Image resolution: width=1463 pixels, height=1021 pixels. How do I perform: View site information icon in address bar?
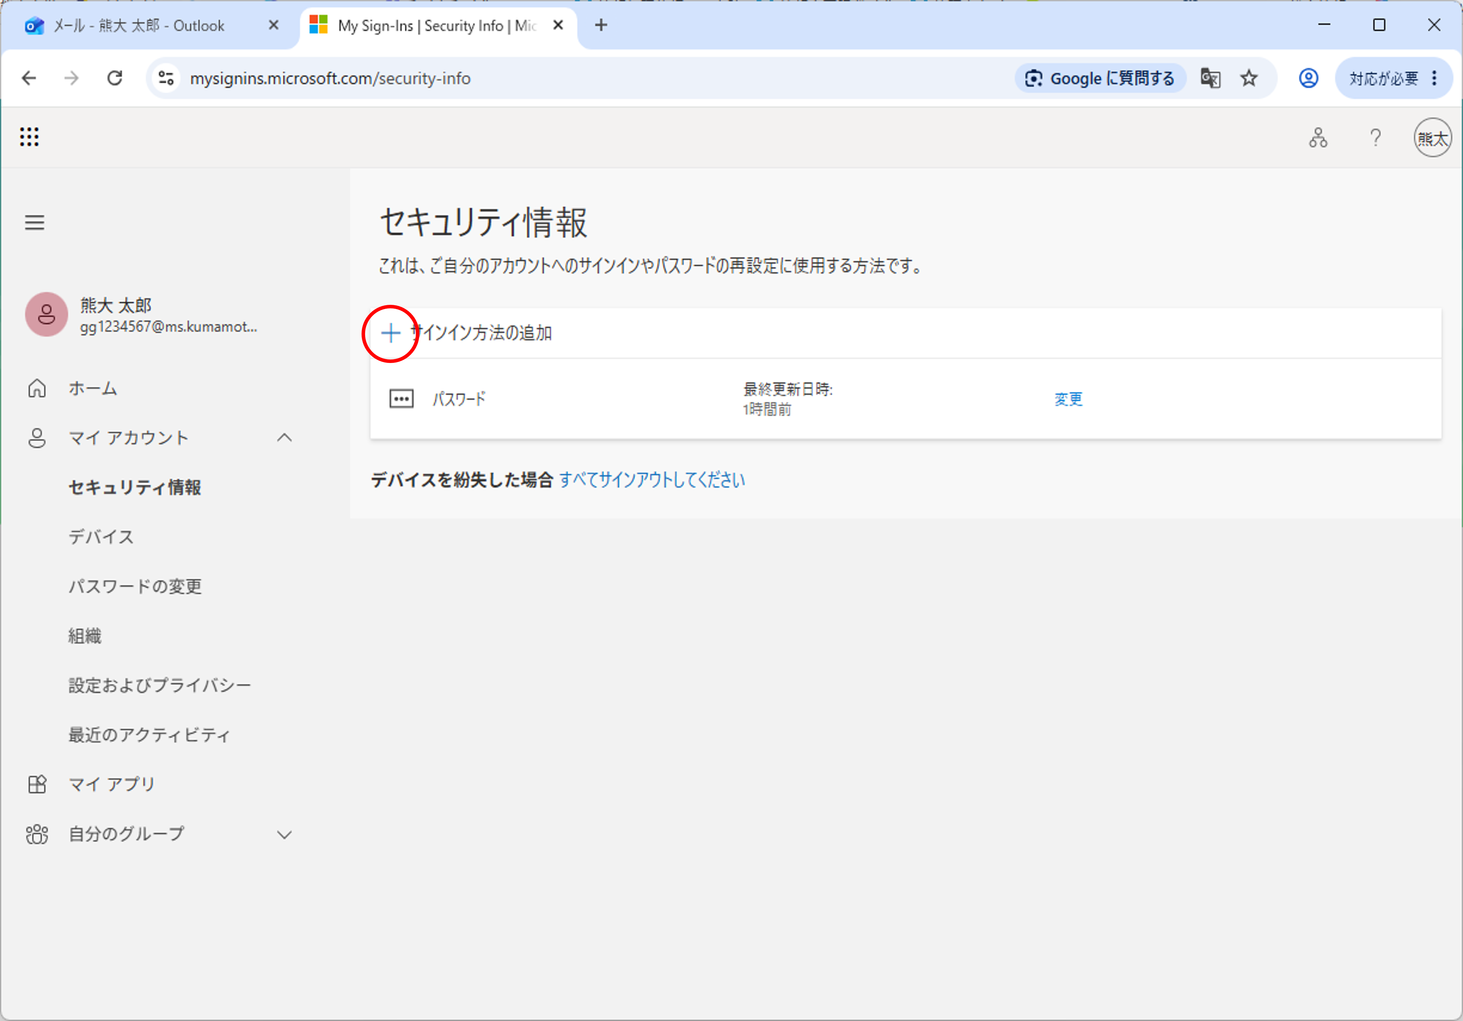pos(166,78)
